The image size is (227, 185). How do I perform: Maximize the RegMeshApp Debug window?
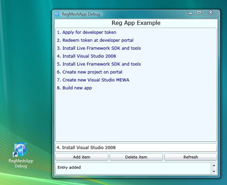click(199, 13)
